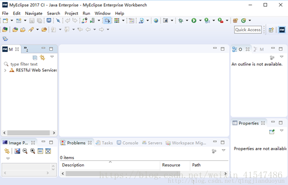The width and height of the screenshot is (288, 185).
Task: Close the Problems tab with its X
Action: [90, 143]
